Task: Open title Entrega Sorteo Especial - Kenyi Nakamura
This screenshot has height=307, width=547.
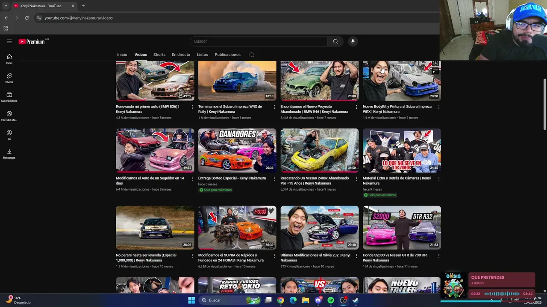Action: pyautogui.click(x=232, y=178)
